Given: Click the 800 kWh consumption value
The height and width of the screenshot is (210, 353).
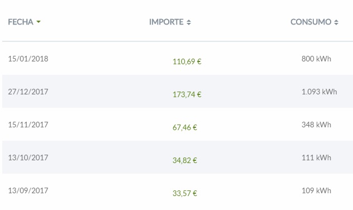Looking at the screenshot, I should [316, 59].
